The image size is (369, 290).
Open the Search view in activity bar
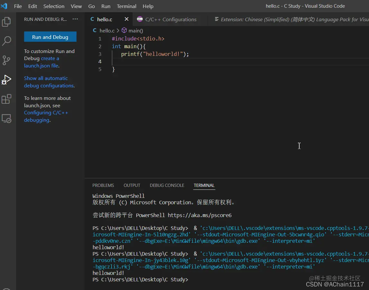pos(6,41)
